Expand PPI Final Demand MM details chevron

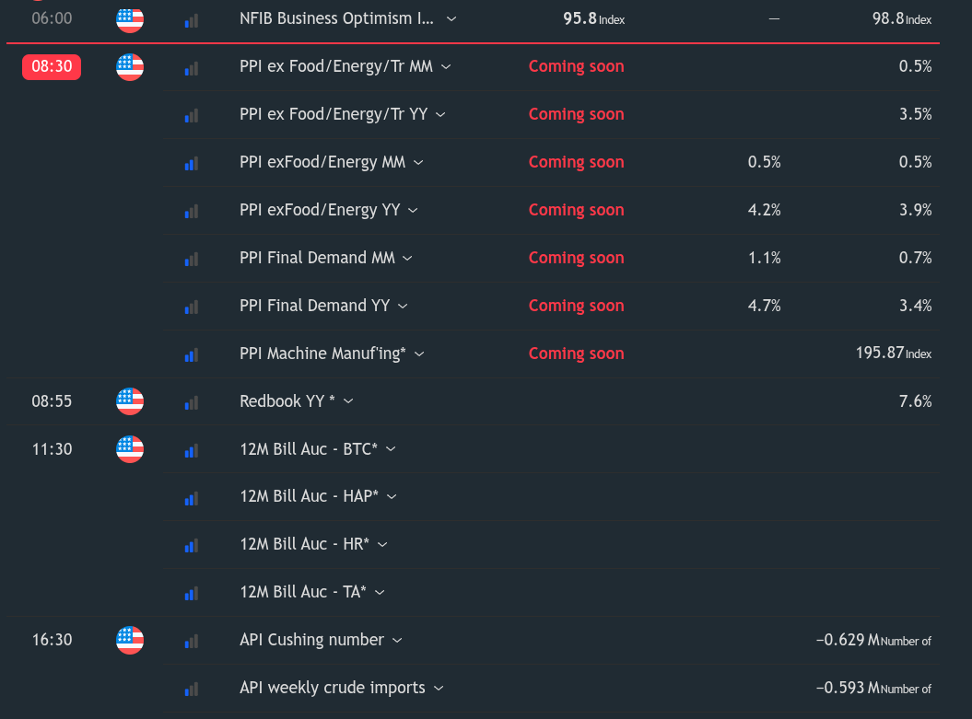[408, 259]
